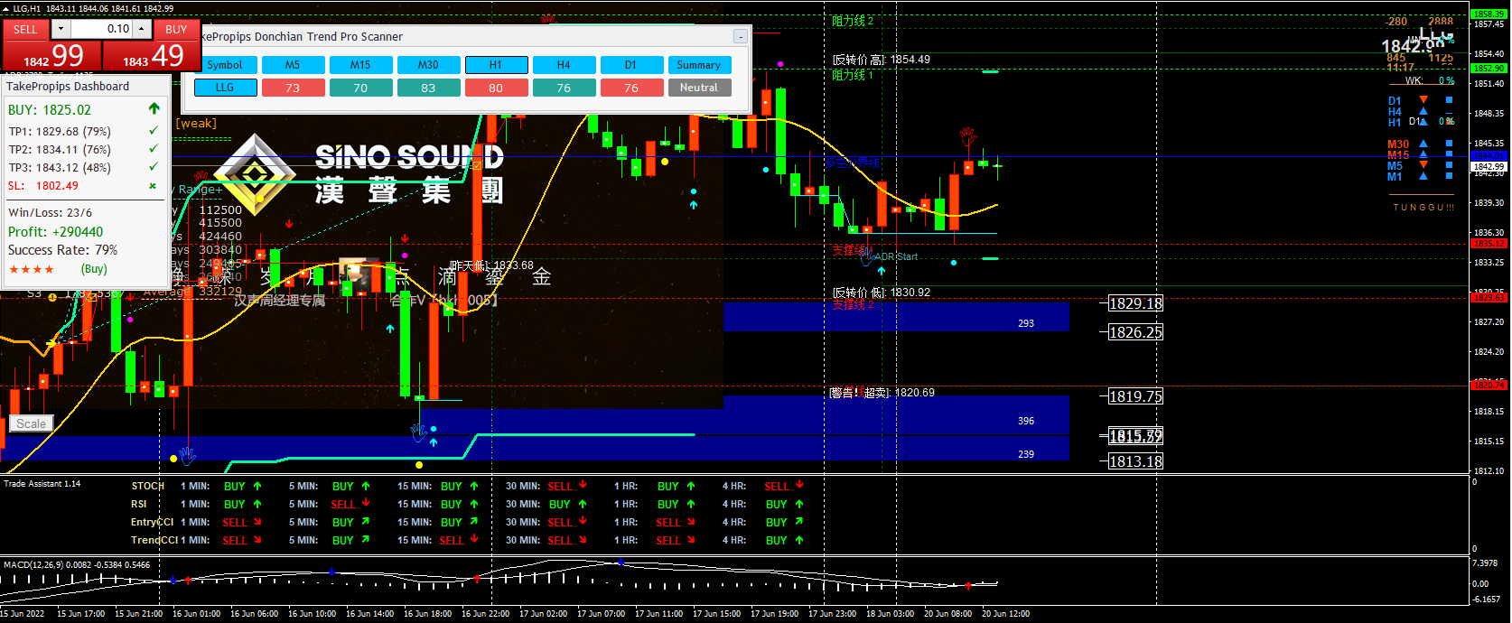Click the checkmark next to TP1: 1829.68
This screenshot has width=1512, height=623.
coord(154,131)
